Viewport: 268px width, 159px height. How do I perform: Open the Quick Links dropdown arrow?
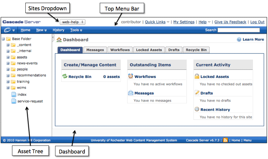click(168, 22)
